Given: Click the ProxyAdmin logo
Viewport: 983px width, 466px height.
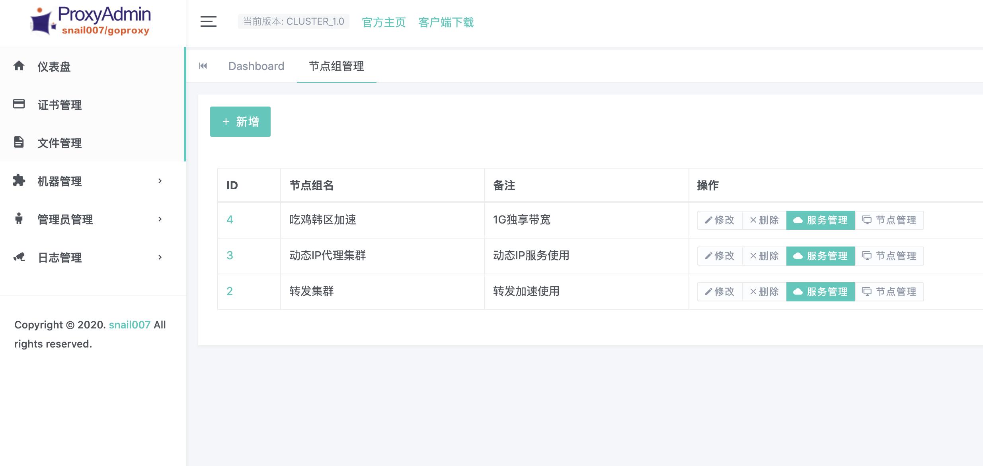Looking at the screenshot, I should click(x=91, y=21).
